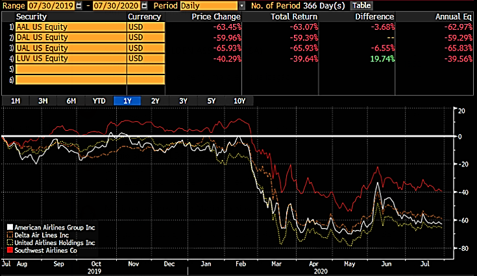477x276 pixels.
Task: Select the 6M time range tab
Action: pyautogui.click(x=71, y=101)
